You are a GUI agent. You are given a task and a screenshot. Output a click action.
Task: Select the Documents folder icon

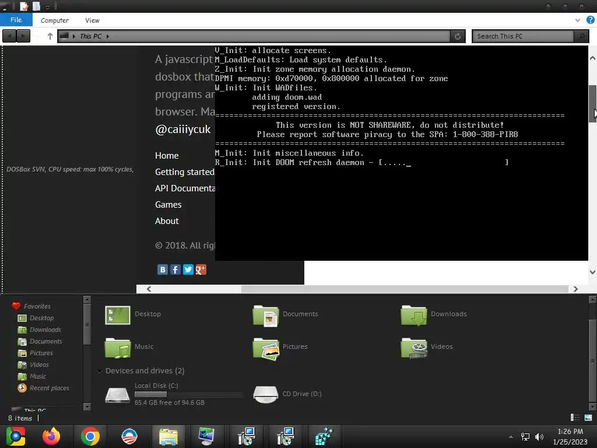[265, 316]
